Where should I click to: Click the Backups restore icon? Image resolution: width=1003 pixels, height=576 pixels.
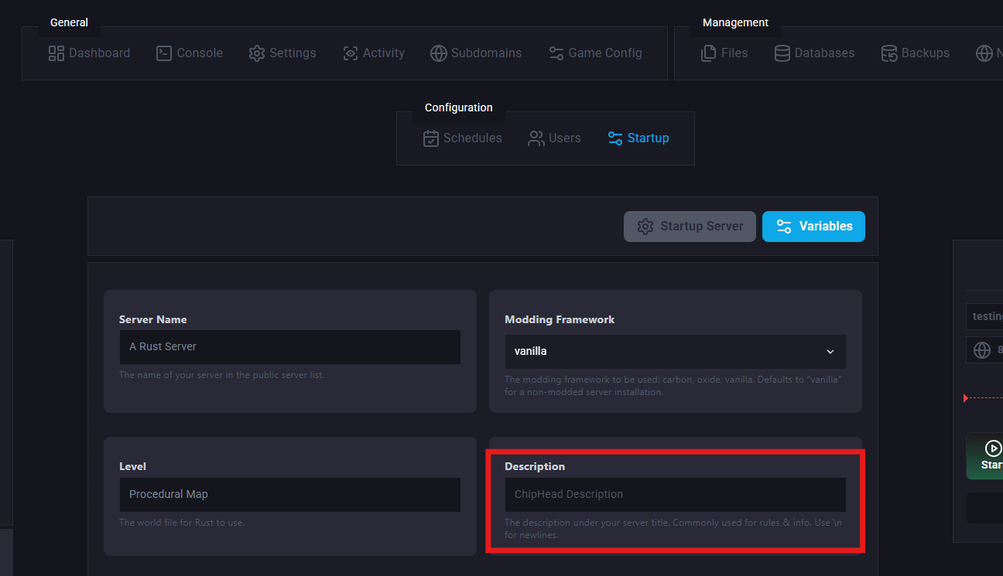[x=889, y=53]
